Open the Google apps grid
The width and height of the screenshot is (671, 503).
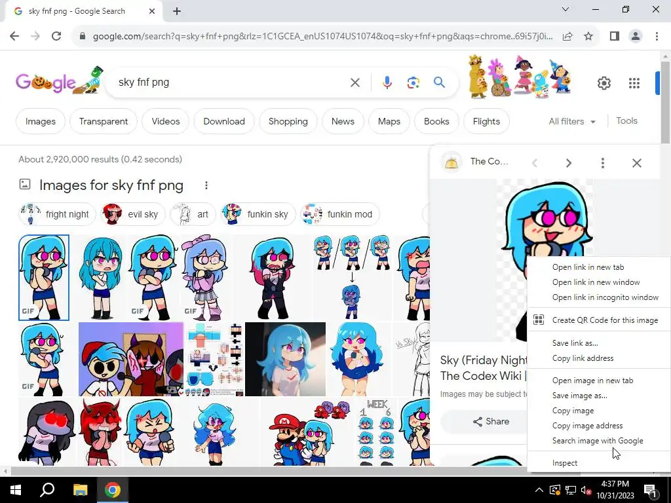634,83
